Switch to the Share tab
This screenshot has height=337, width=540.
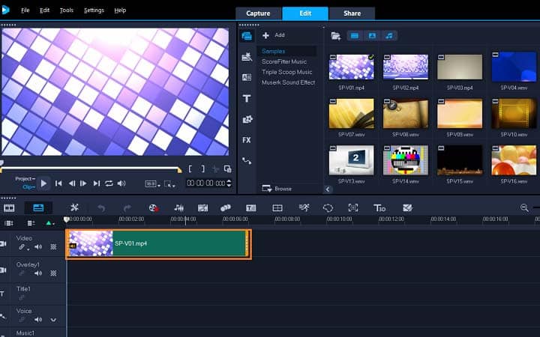click(x=352, y=13)
